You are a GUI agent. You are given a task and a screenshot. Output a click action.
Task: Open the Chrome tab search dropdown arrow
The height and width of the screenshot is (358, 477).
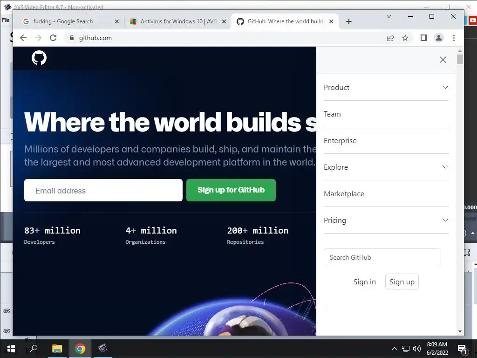click(389, 16)
